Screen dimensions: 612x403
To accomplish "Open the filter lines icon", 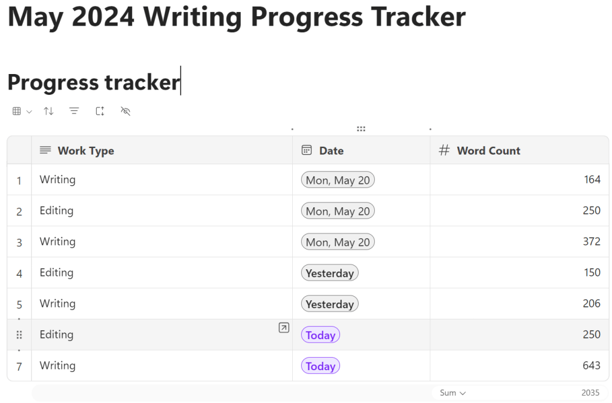I will [x=74, y=111].
